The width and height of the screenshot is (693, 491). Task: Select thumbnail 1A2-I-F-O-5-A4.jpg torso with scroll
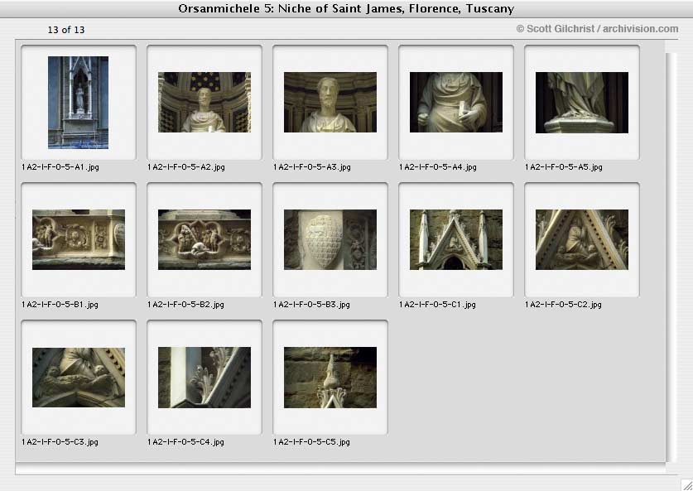[456, 102]
